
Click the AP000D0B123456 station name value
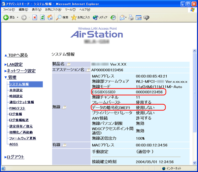107,70
